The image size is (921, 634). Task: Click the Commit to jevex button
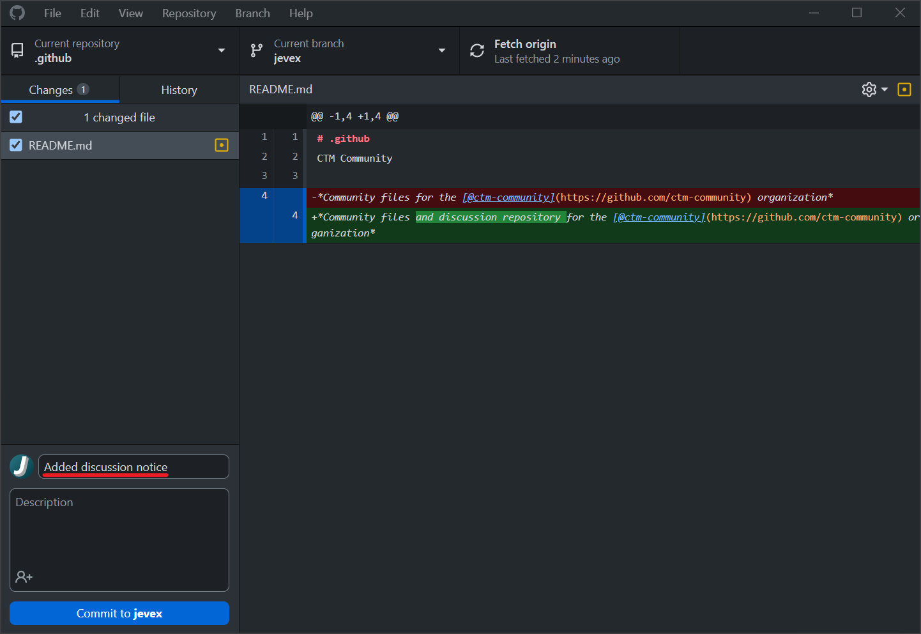tap(119, 614)
